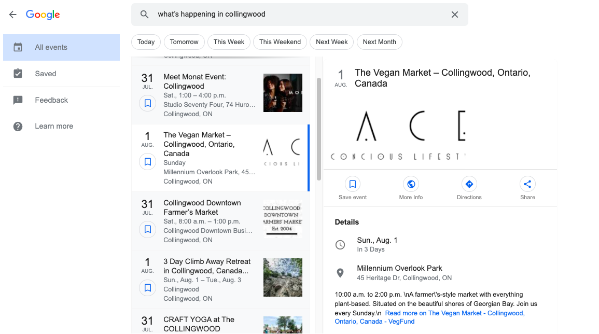Clear the search query with the X
Image resolution: width=599 pixels, height=334 pixels.
(x=455, y=15)
